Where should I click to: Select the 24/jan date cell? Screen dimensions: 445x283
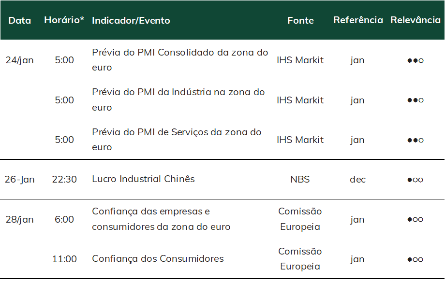pos(19,60)
